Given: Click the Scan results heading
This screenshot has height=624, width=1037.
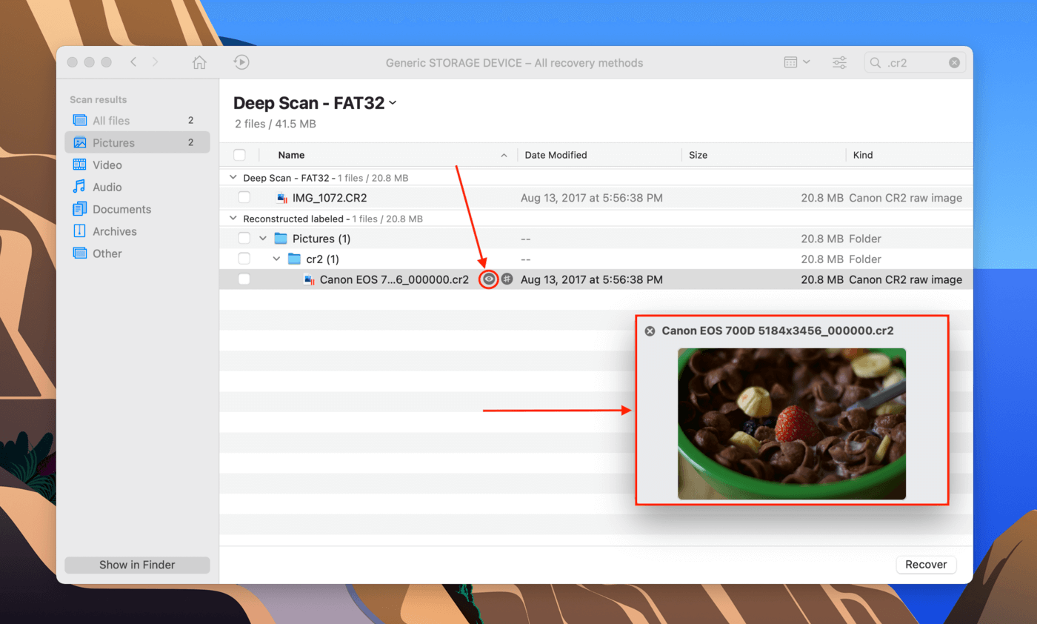Looking at the screenshot, I should 99,99.
